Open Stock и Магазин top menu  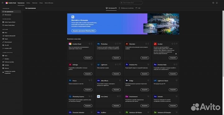click(49, 3)
